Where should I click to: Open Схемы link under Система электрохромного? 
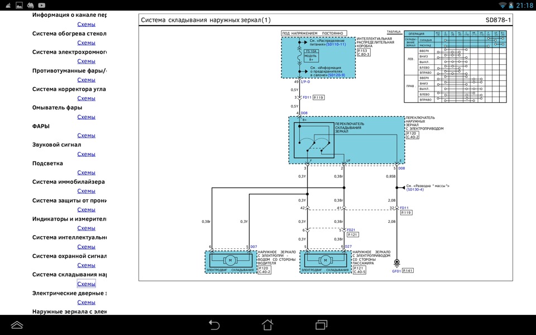(x=86, y=61)
